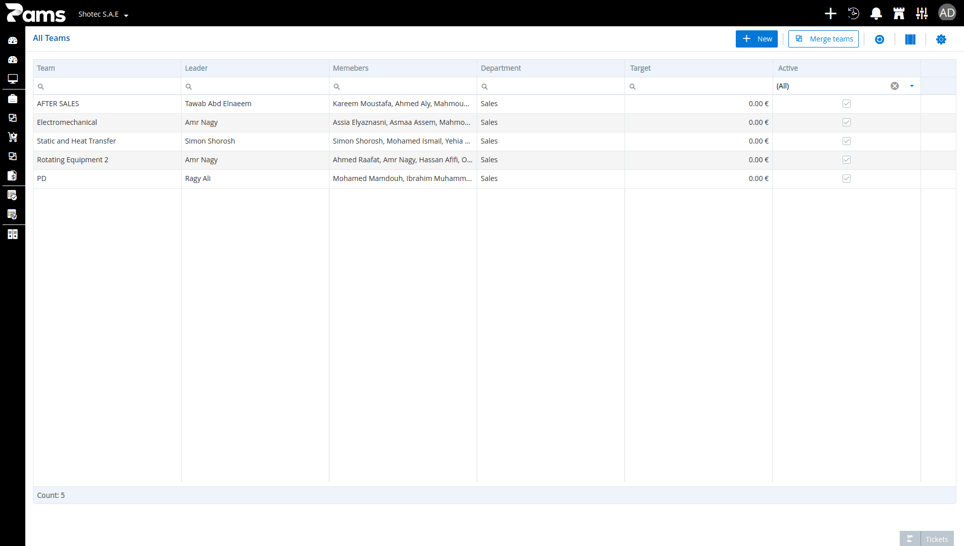Clear the Active filter with the X icon
The image size is (964, 546).
click(895, 86)
